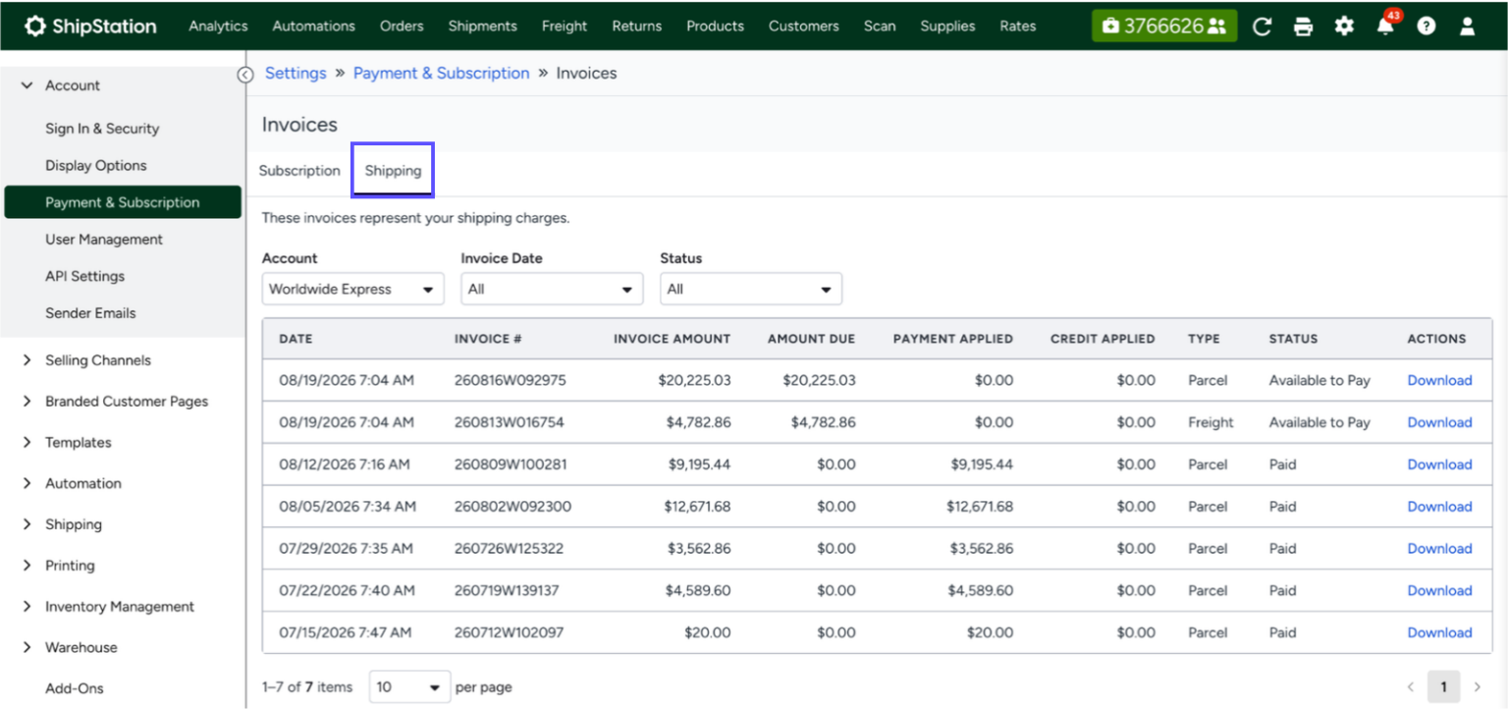Download invoice 260816W092975

(1439, 380)
